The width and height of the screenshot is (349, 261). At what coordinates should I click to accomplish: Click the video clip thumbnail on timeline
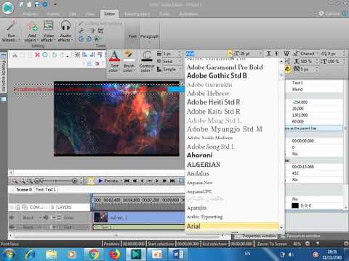(x=100, y=217)
